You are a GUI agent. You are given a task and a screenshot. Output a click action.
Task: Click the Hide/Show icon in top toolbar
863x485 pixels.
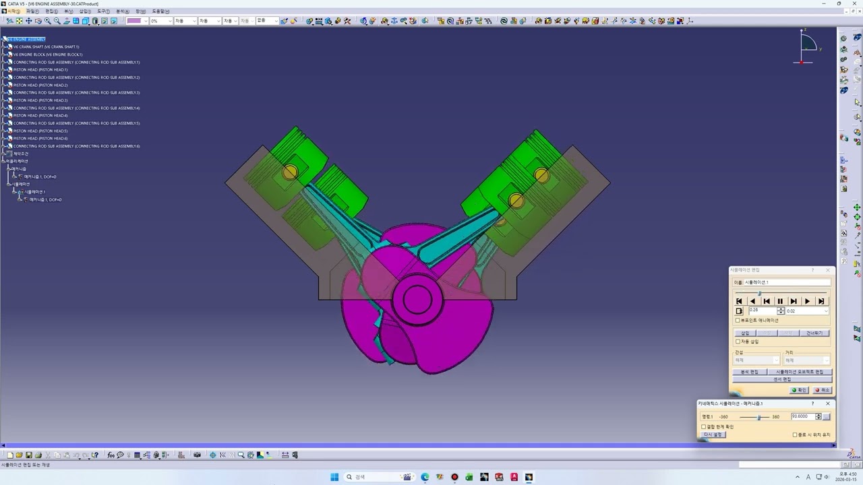click(105, 21)
